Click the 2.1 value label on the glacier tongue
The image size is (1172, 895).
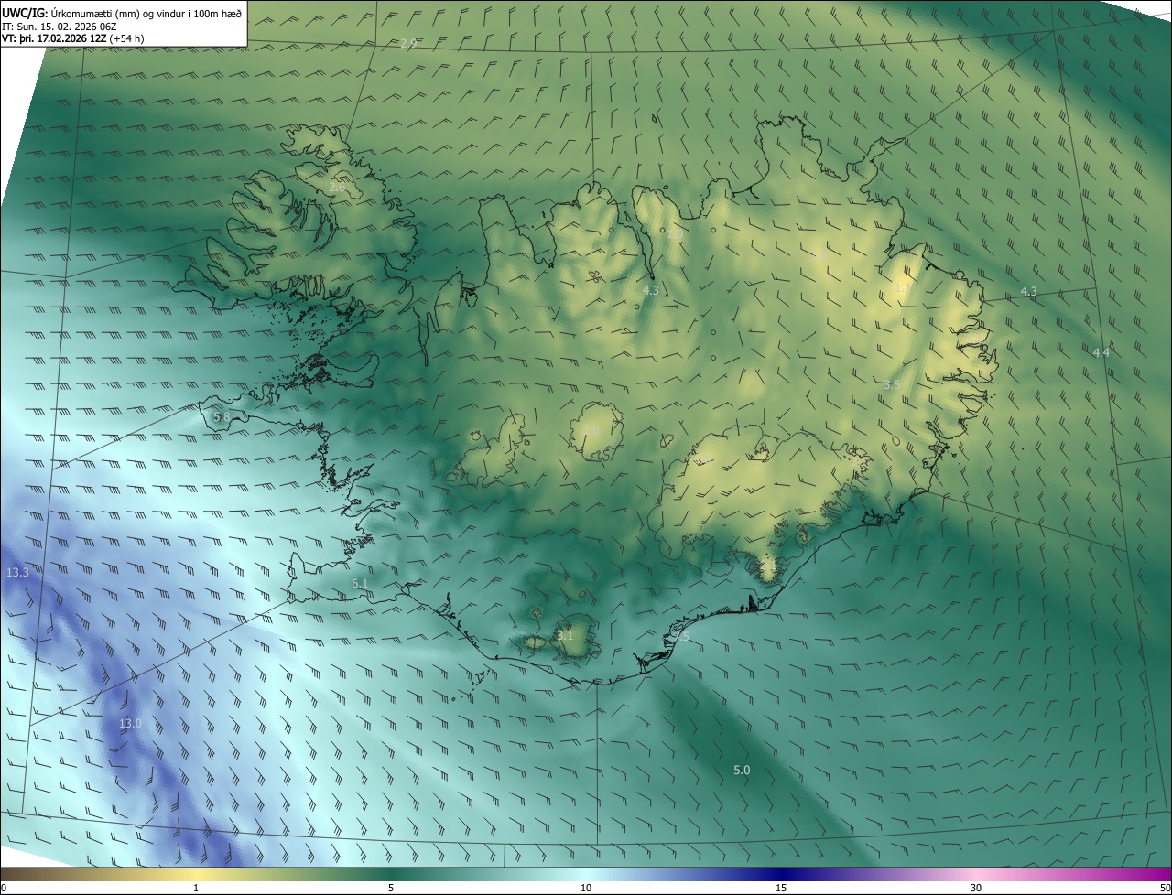767,566
